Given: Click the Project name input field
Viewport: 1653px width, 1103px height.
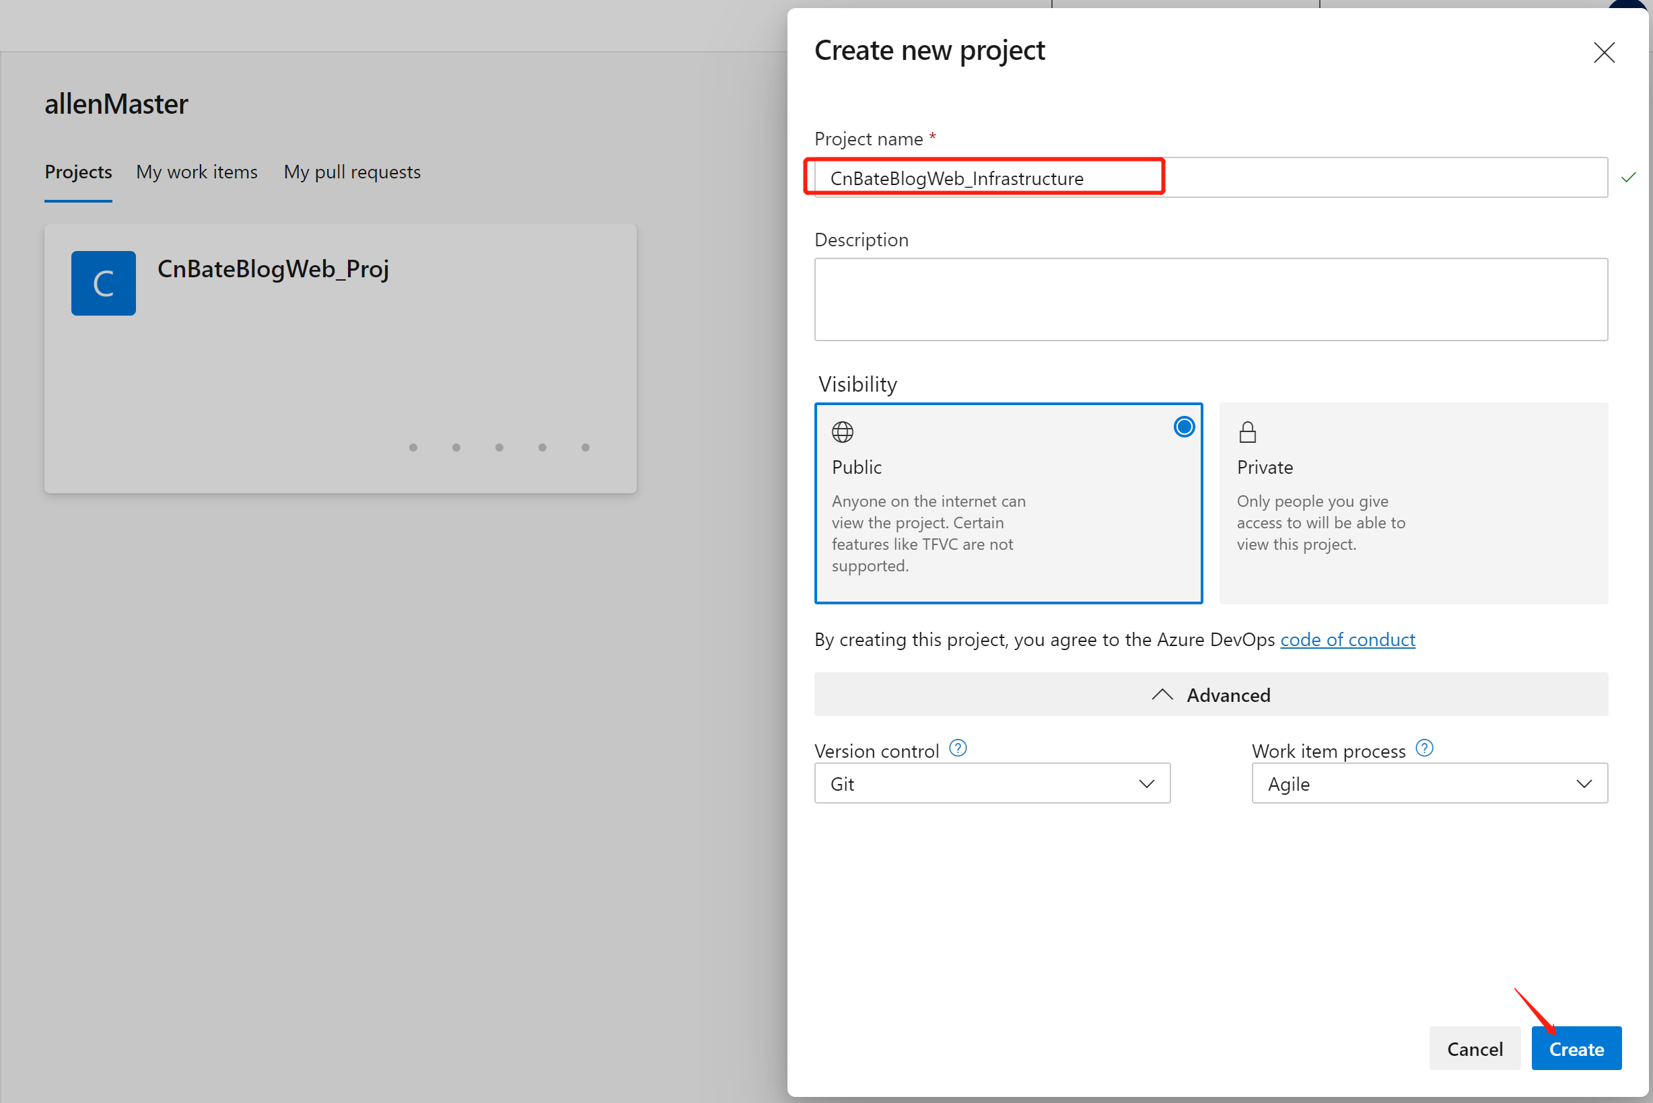Looking at the screenshot, I should (x=1211, y=178).
